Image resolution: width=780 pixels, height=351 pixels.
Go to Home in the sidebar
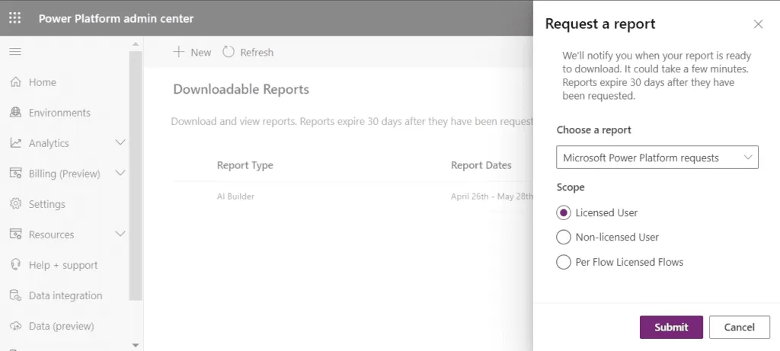click(43, 82)
